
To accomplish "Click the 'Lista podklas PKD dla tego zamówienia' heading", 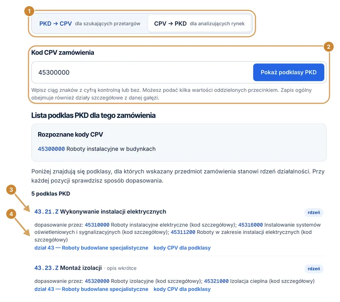I will click(93, 115).
